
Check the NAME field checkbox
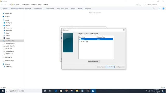(x=80, y=39)
